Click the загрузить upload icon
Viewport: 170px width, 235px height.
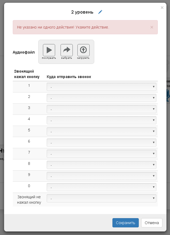click(83, 50)
